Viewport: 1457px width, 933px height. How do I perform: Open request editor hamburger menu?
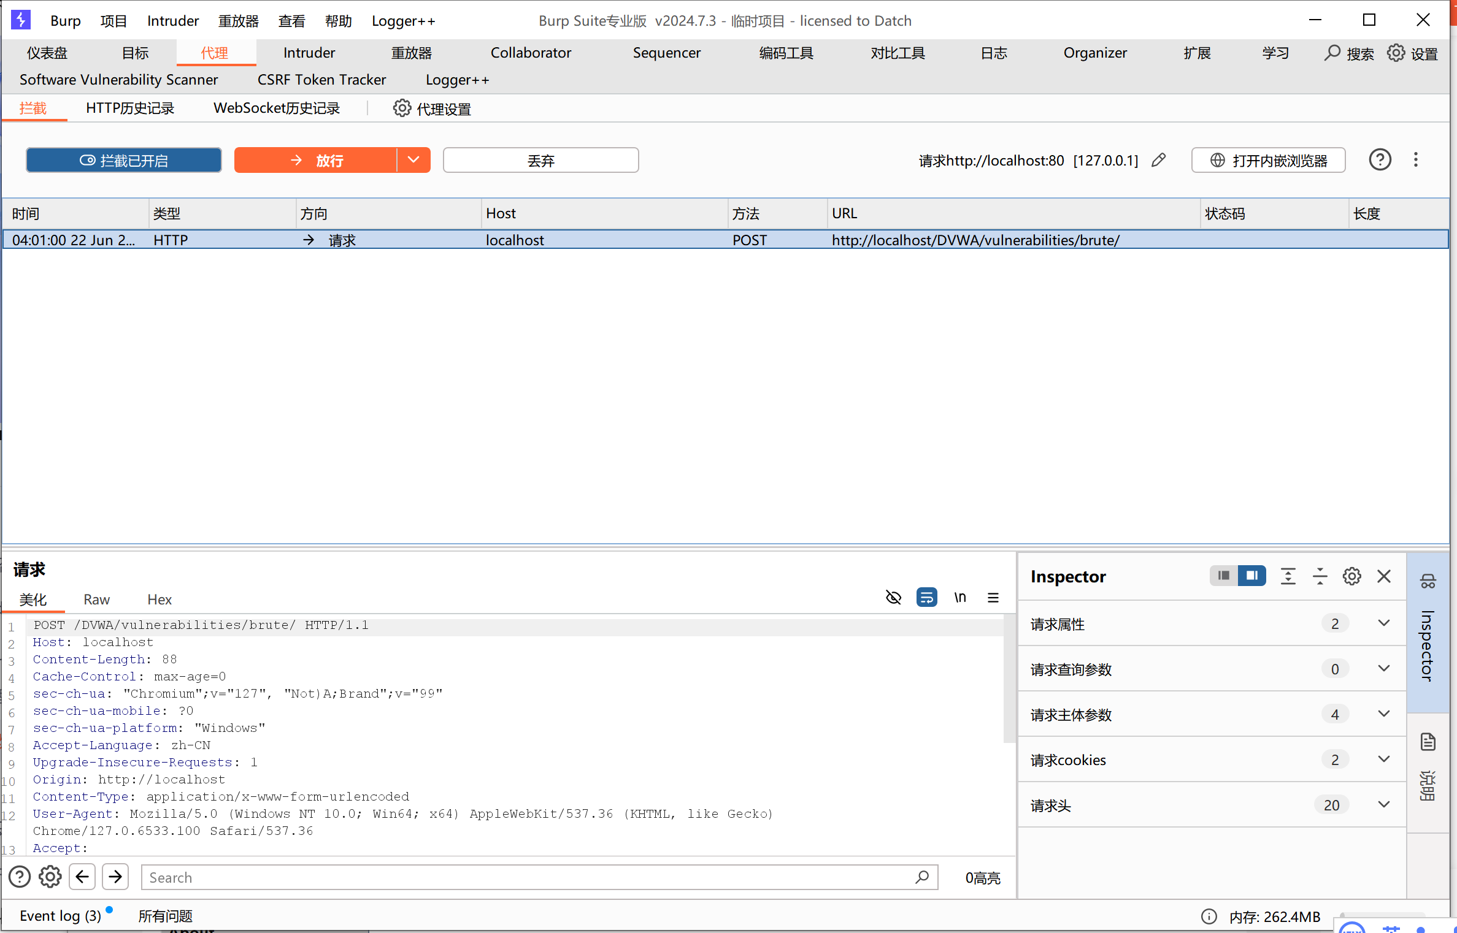tap(993, 597)
